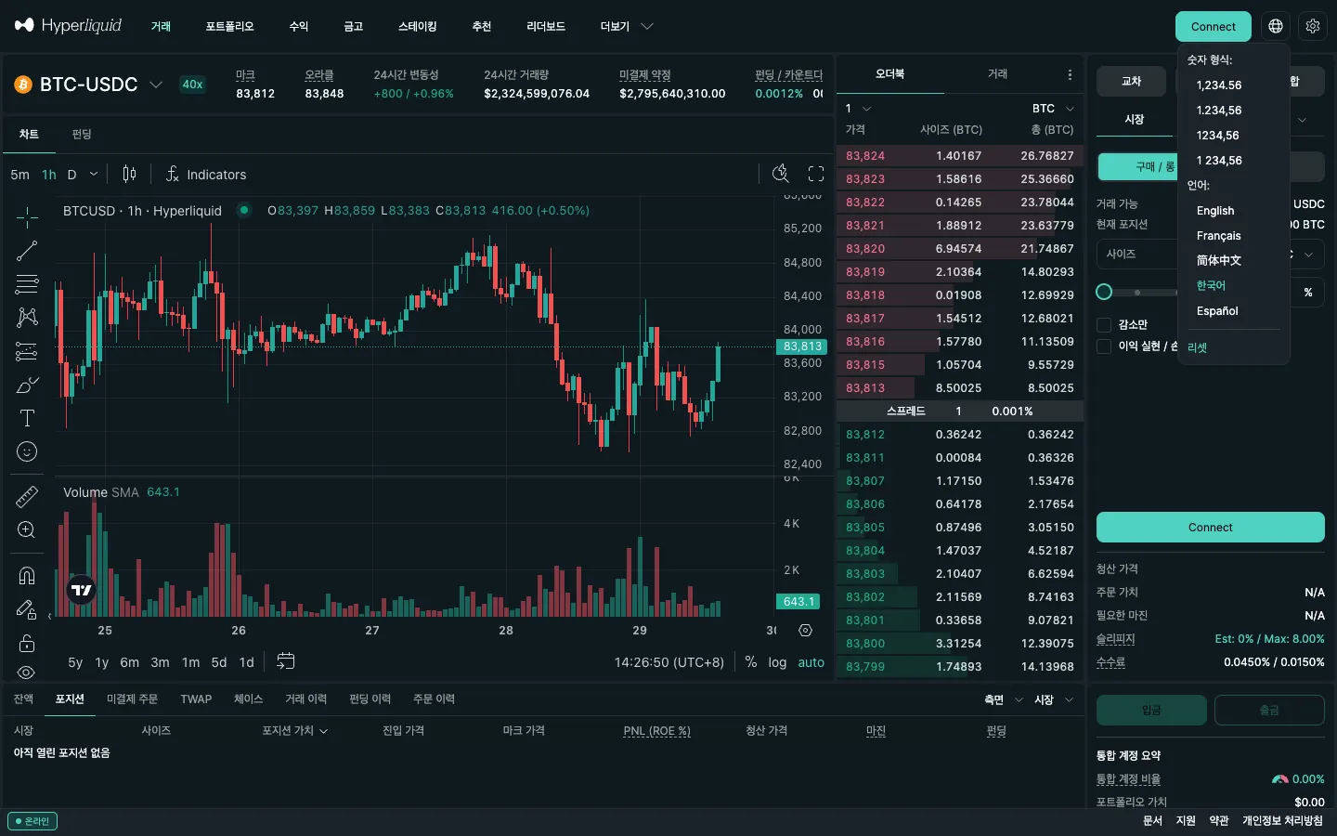This screenshot has height=836, width=1337.
Task: Open the 미결제 주문 tab
Action: click(132, 699)
